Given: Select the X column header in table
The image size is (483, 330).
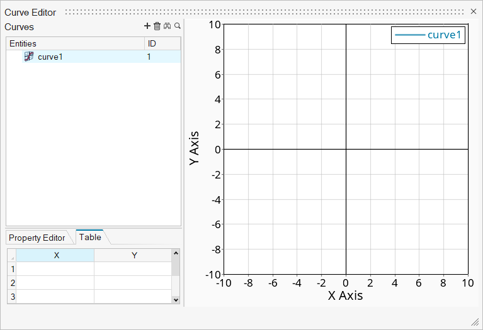Looking at the screenshot, I should [x=55, y=255].
